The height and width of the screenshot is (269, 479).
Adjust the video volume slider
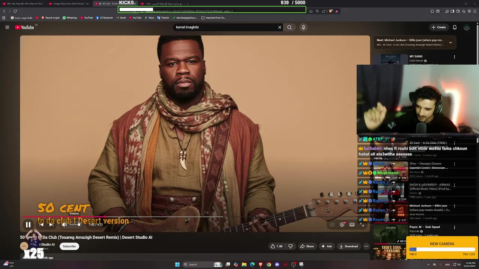75,225
